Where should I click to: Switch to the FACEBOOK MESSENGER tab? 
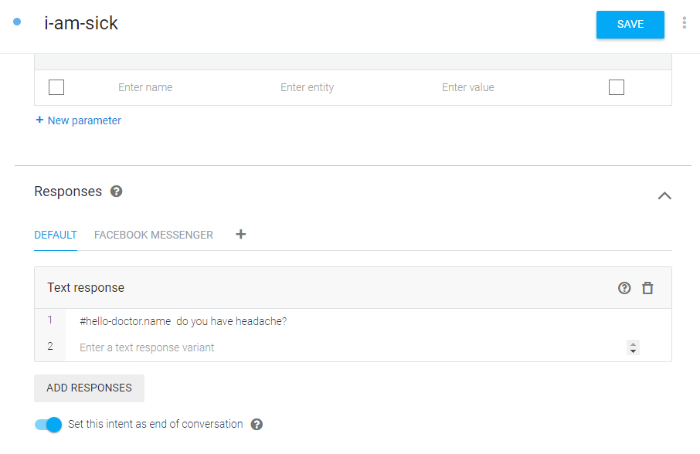coord(154,235)
